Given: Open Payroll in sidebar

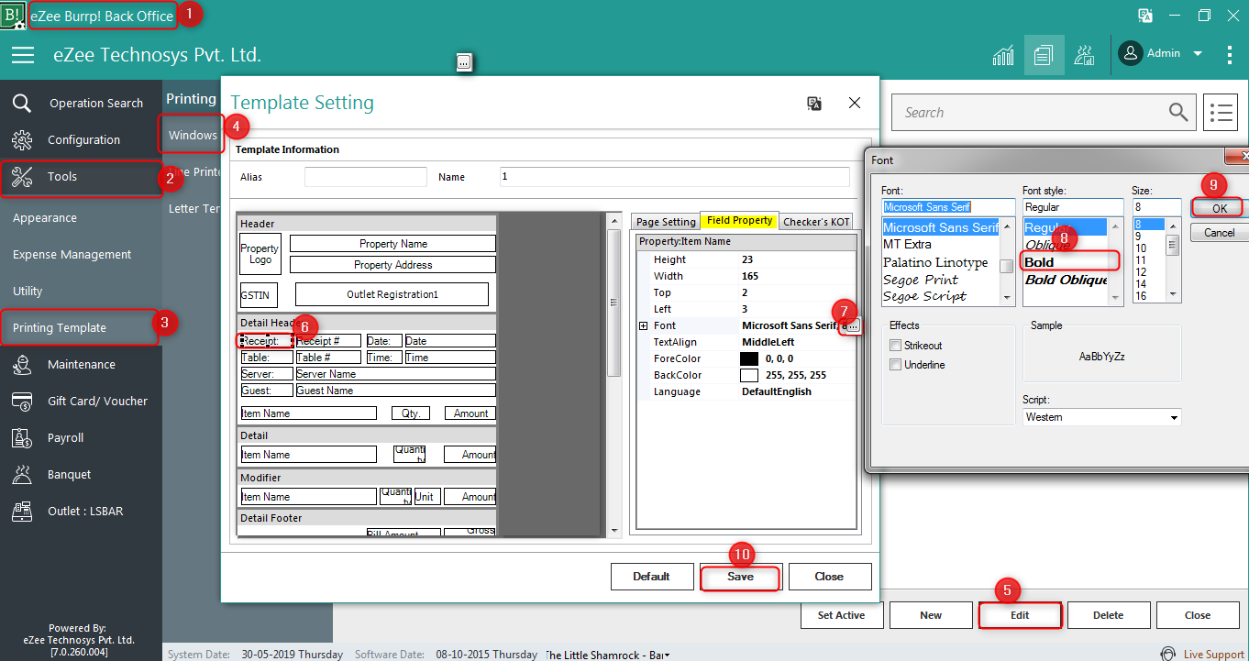Looking at the screenshot, I should point(82,438).
